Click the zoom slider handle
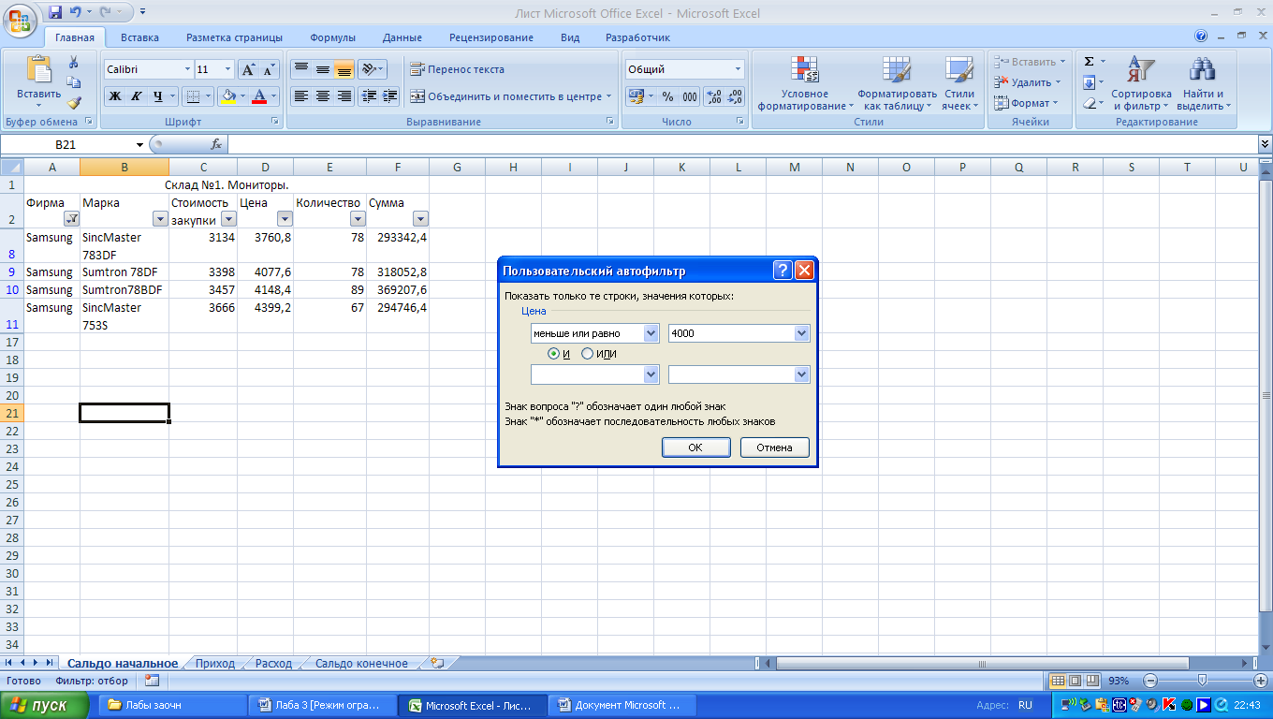This screenshot has width=1273, height=719. coord(1202,681)
